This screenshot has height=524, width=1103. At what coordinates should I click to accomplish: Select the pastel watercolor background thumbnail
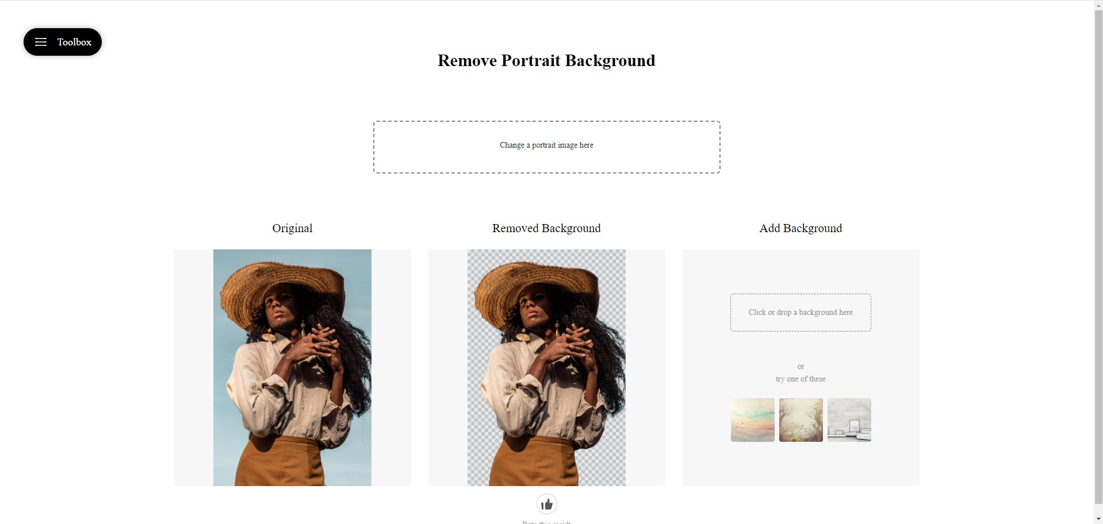752,420
